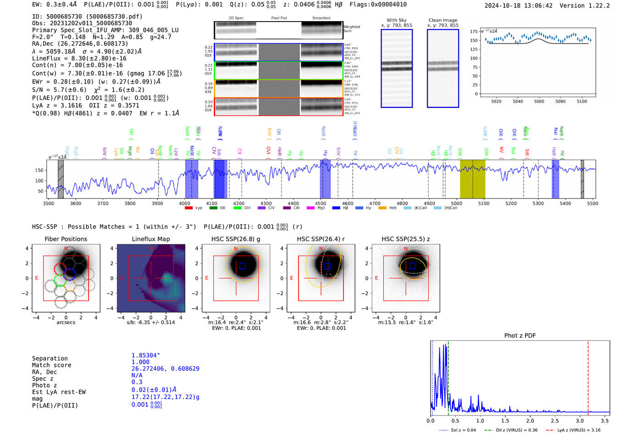Screen dimensions: 642x437
Task: Click the blue band near 4500 Å
Action: [325, 179]
